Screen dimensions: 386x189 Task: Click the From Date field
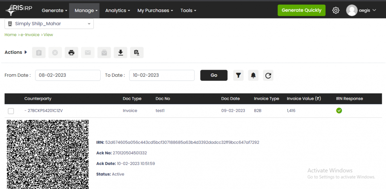68,75
